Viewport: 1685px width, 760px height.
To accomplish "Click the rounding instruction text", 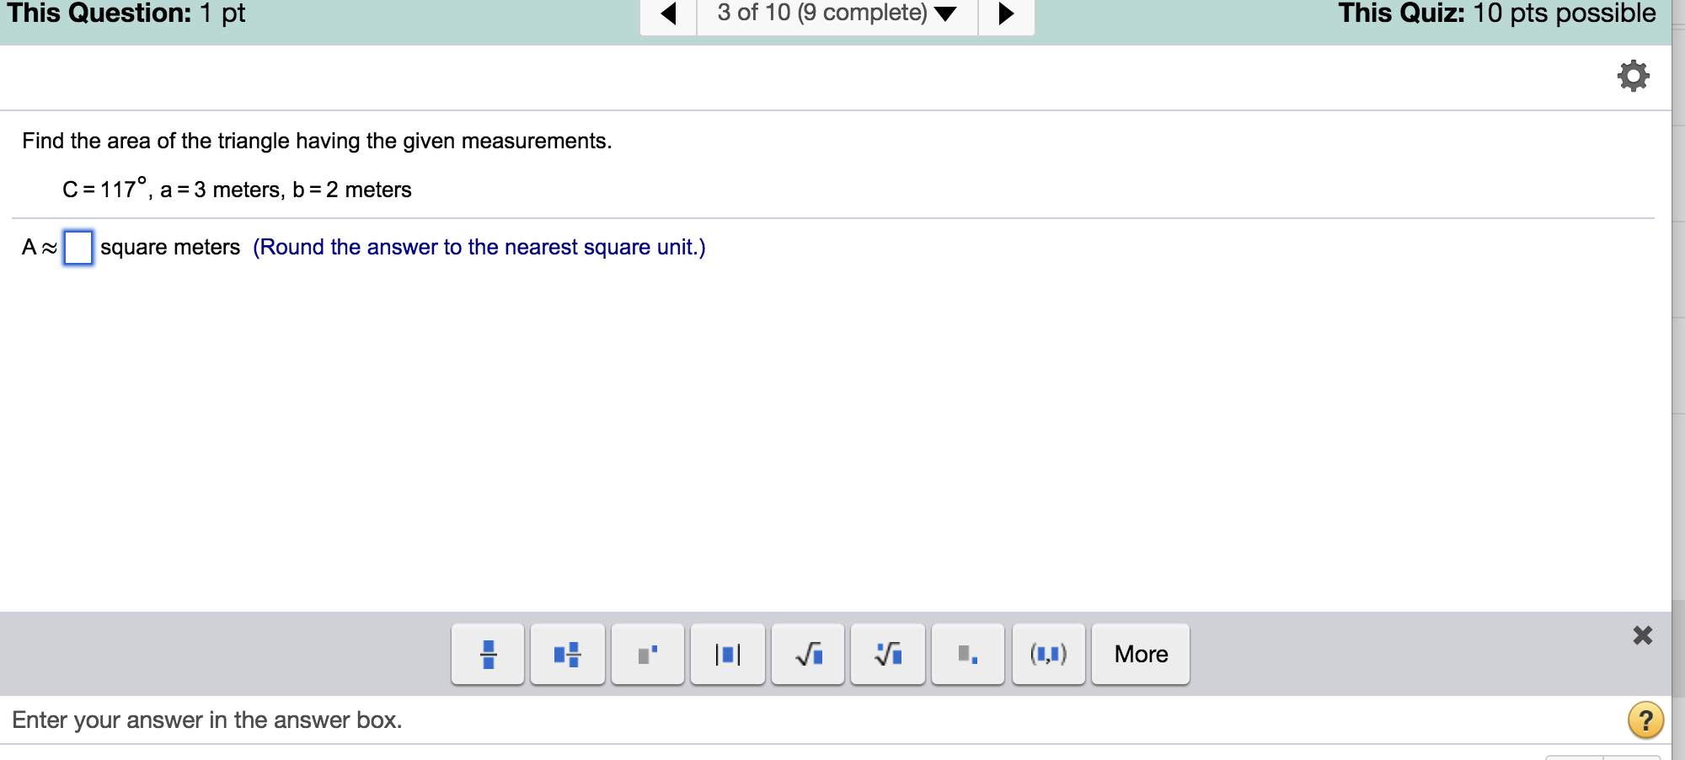I will point(479,247).
